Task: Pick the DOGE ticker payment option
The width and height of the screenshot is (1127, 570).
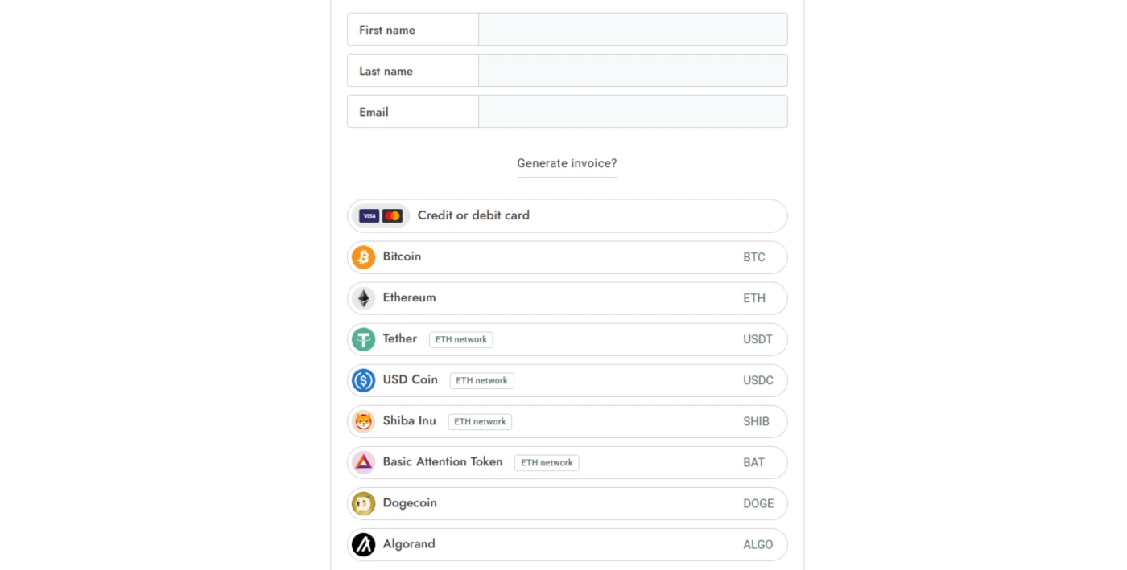Action: (758, 503)
